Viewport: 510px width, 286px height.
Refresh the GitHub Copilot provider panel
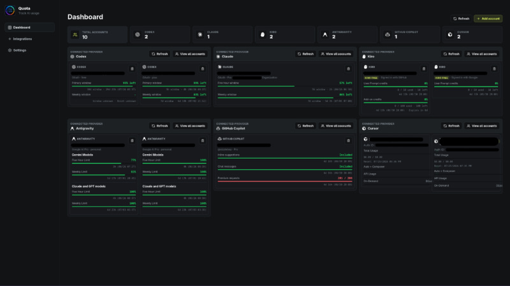click(x=305, y=125)
